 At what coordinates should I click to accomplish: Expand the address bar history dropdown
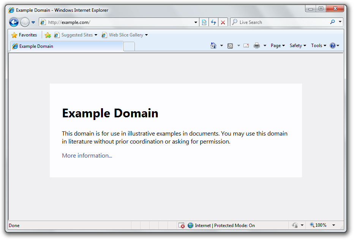196,22
